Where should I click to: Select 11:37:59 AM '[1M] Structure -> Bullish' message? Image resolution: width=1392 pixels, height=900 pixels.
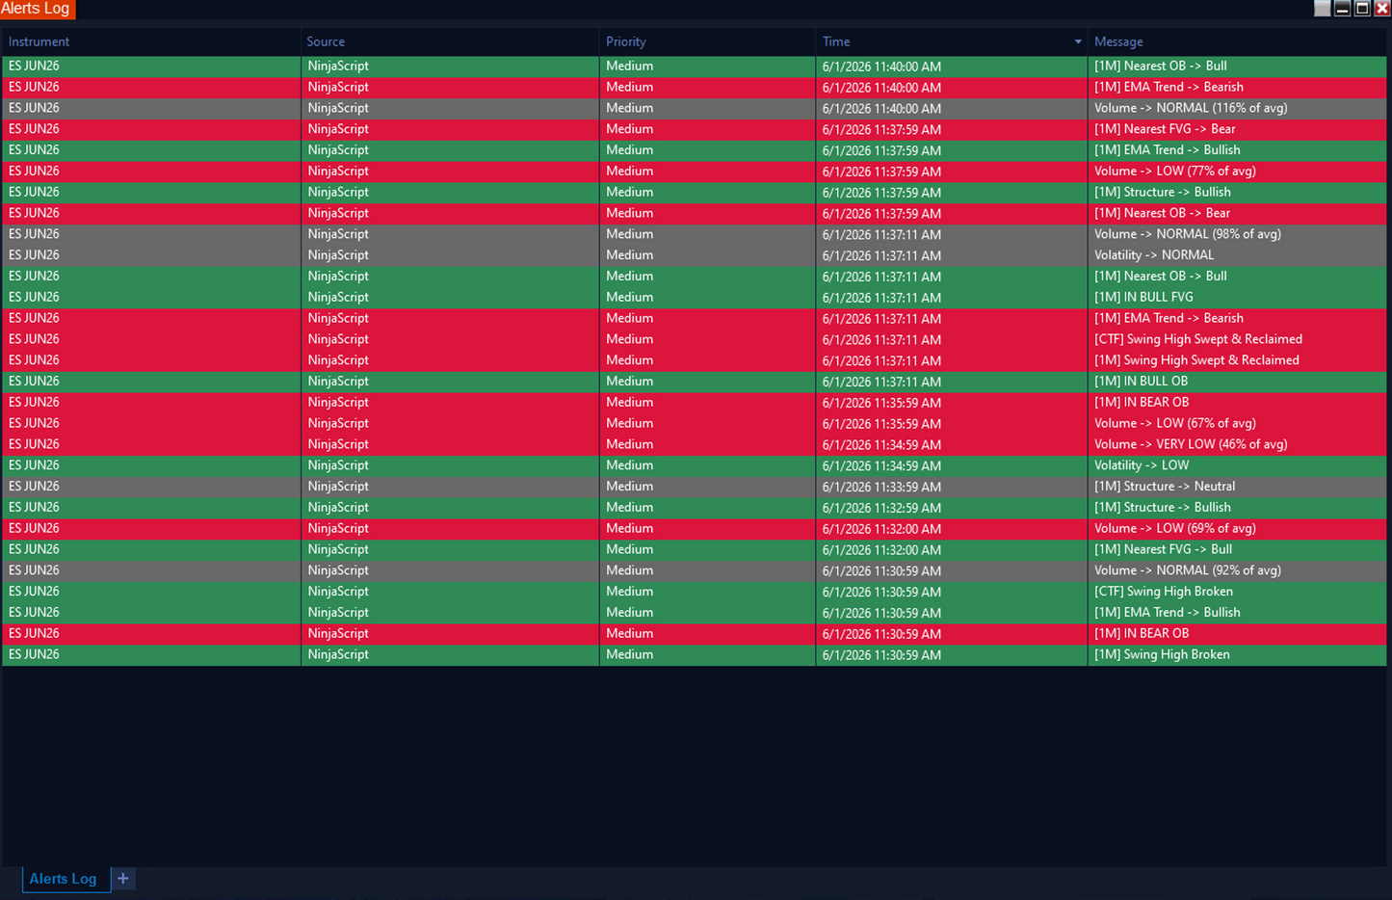coord(1162,192)
